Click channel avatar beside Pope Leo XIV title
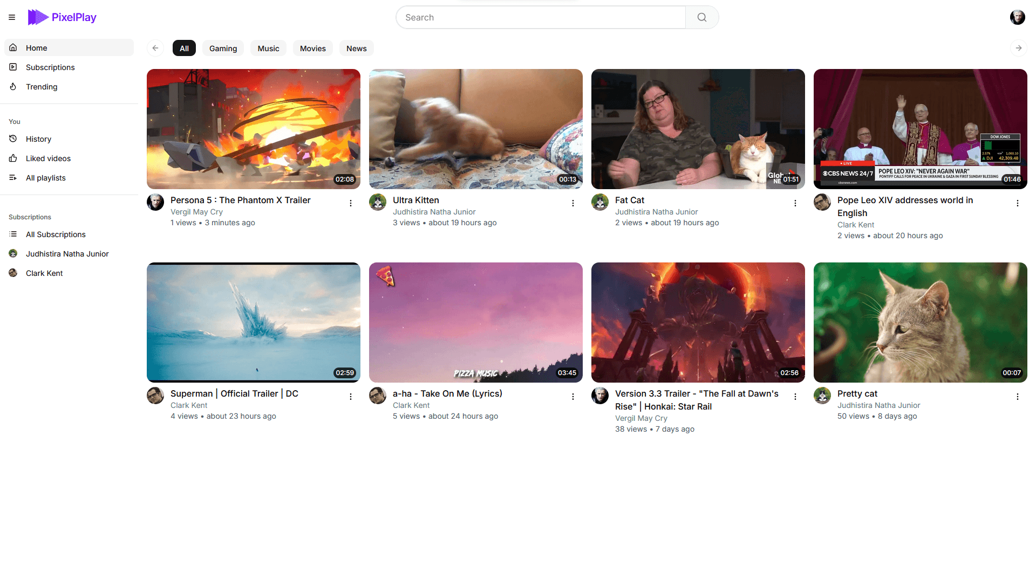 [x=822, y=202]
